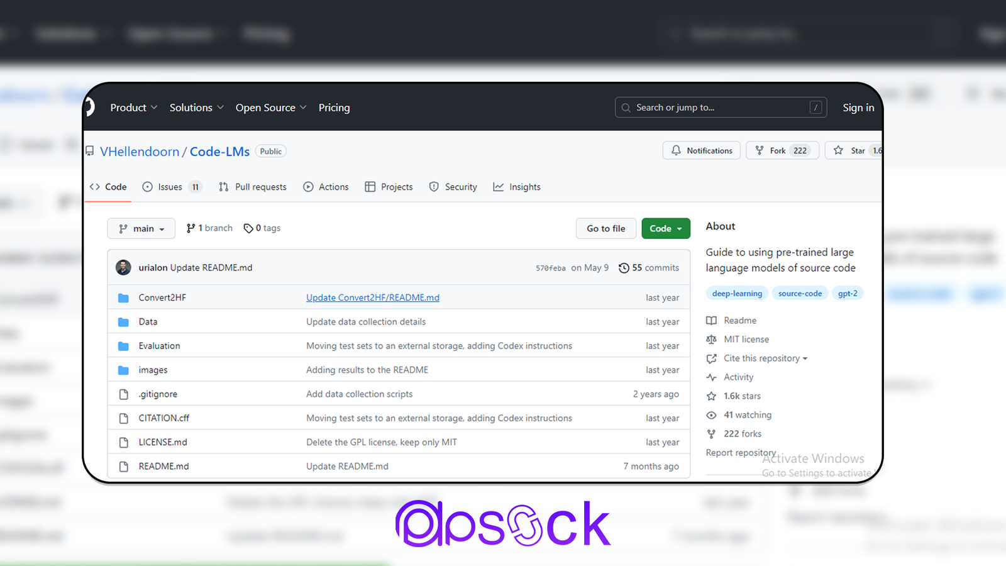1006x566 pixels.
Task: Open the LICENSE.md file
Action: [x=163, y=442]
